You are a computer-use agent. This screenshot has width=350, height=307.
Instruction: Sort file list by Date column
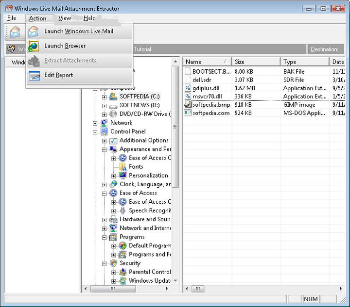(337, 62)
